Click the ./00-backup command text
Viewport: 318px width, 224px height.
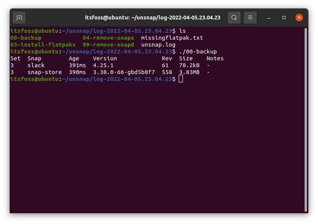[198, 52]
